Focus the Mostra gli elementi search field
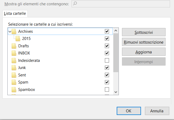Image resolution: width=174 pixels, height=120 pixels. (121, 4)
